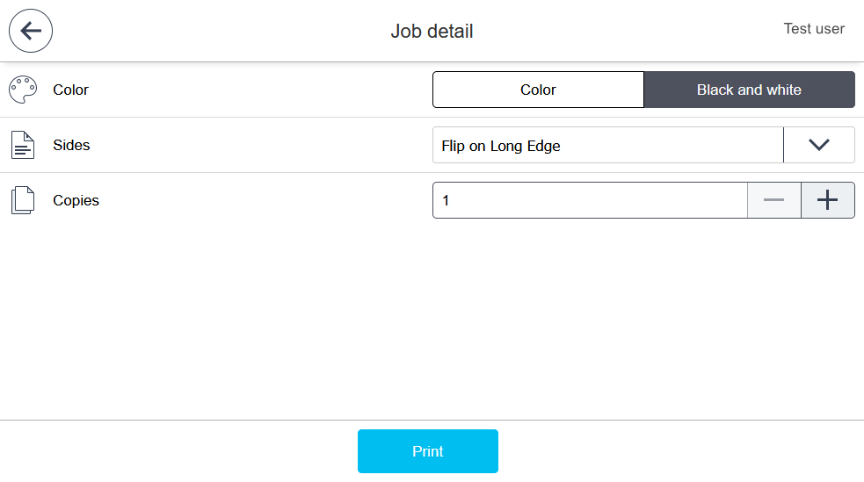Click the color palette icon

coord(23,90)
